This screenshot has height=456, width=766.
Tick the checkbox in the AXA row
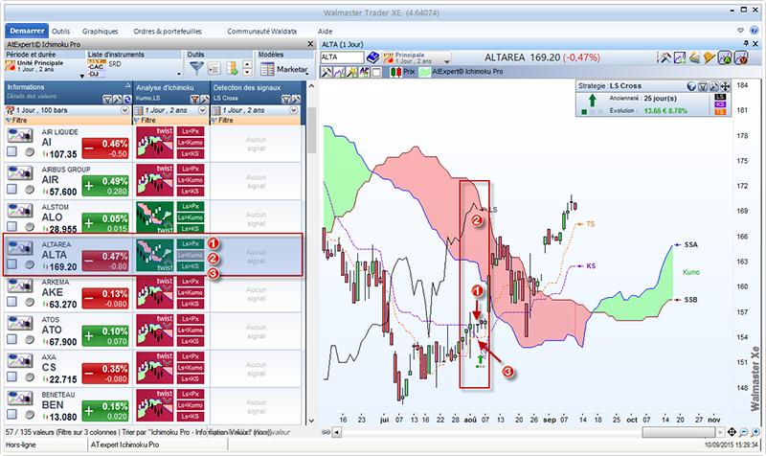[x=11, y=376]
